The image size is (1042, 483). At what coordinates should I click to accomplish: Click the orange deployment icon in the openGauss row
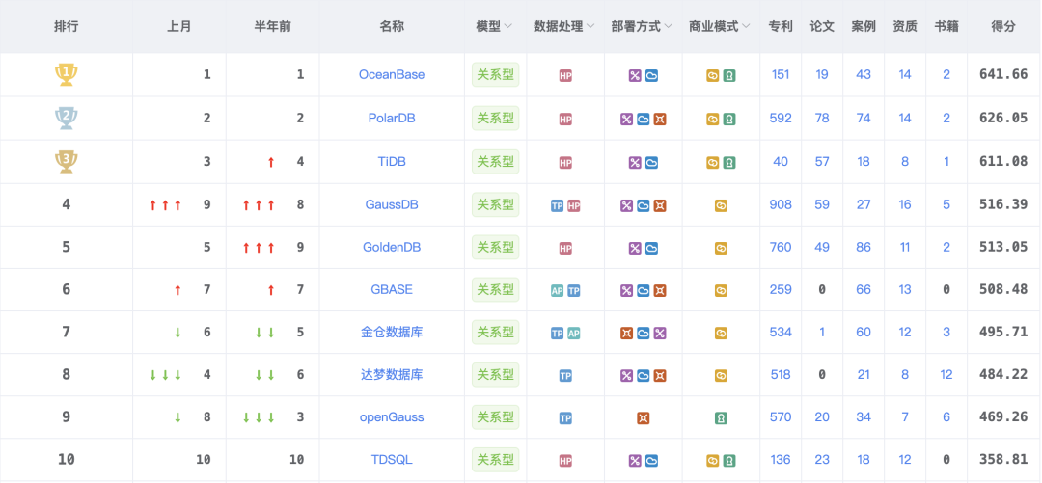pyautogui.click(x=643, y=418)
